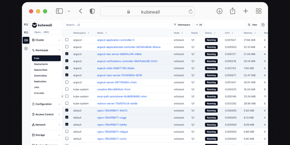Reload the kubewall page
The width and height of the screenshot is (290, 145).
point(191,12)
